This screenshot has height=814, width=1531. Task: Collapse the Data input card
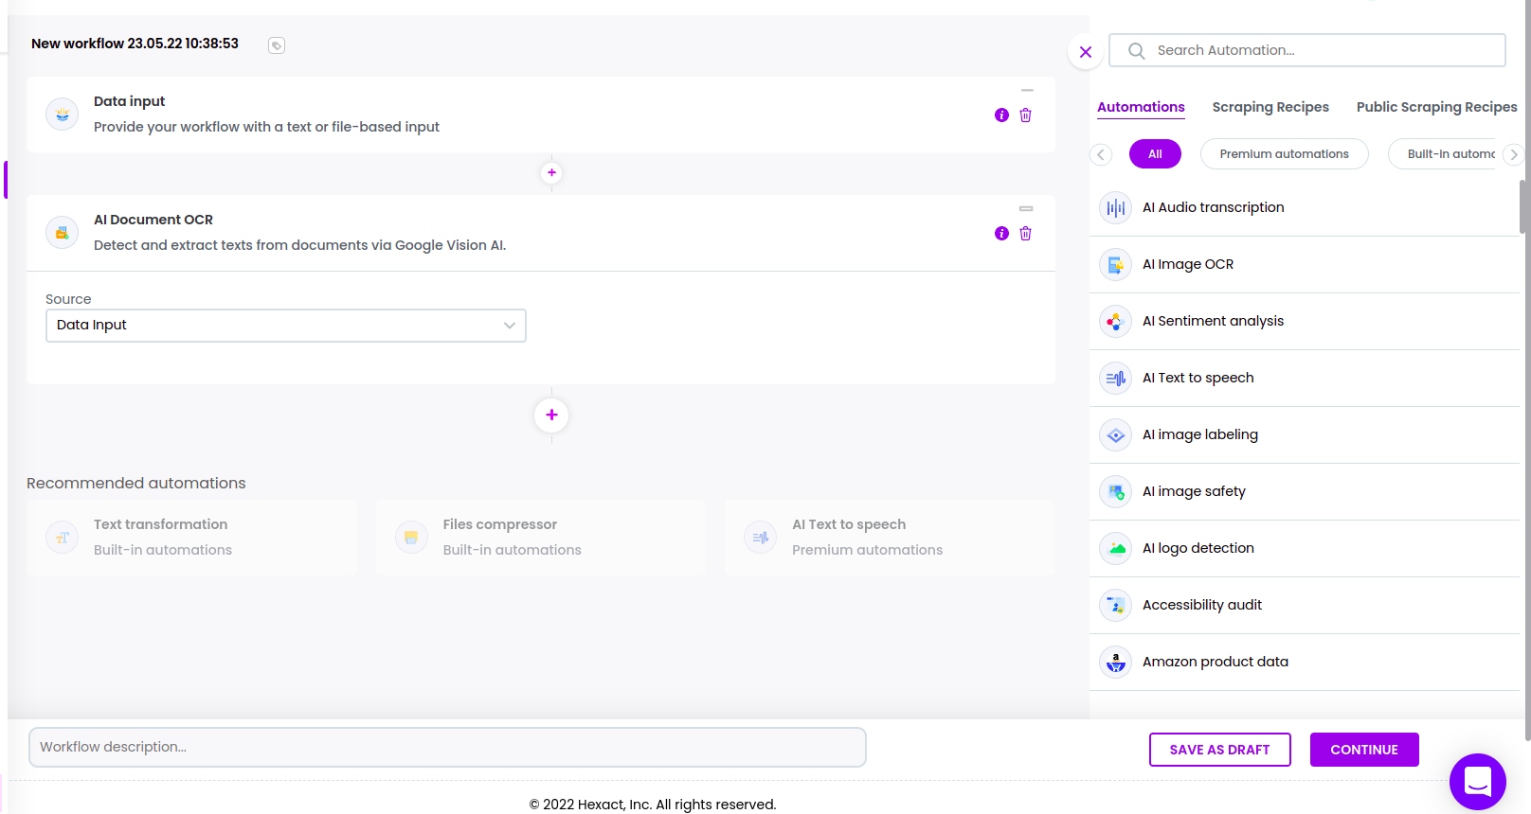[x=1027, y=91]
